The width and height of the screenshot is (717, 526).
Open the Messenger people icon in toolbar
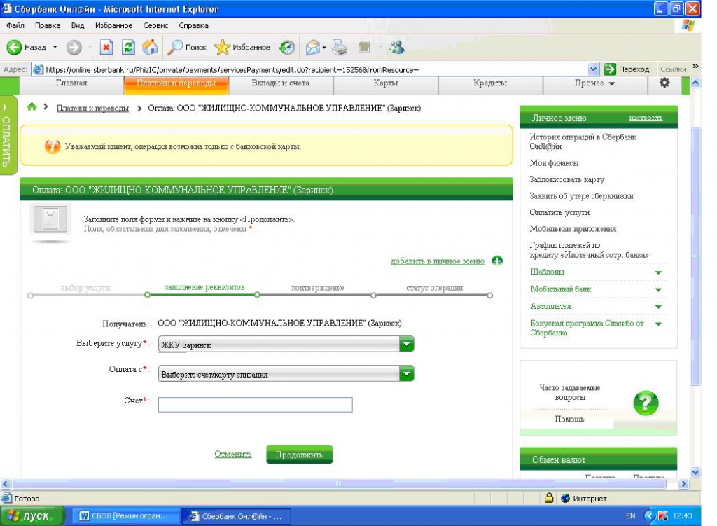pyautogui.click(x=396, y=47)
